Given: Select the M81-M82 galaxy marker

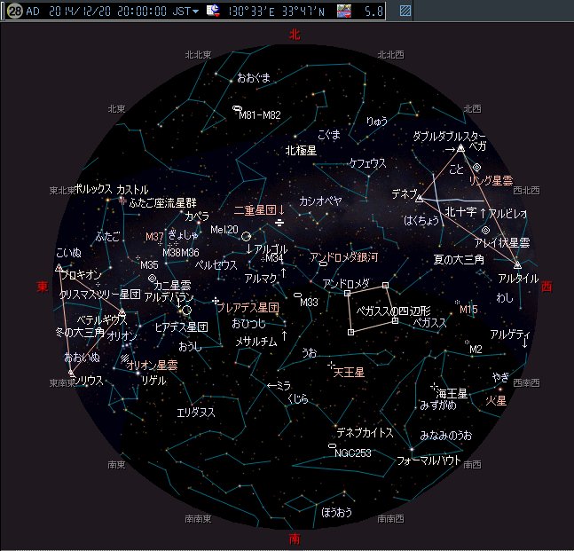Looking at the screenshot, I should (x=236, y=109).
